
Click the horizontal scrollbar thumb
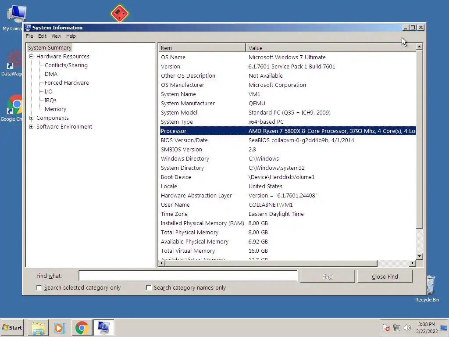click(x=271, y=263)
